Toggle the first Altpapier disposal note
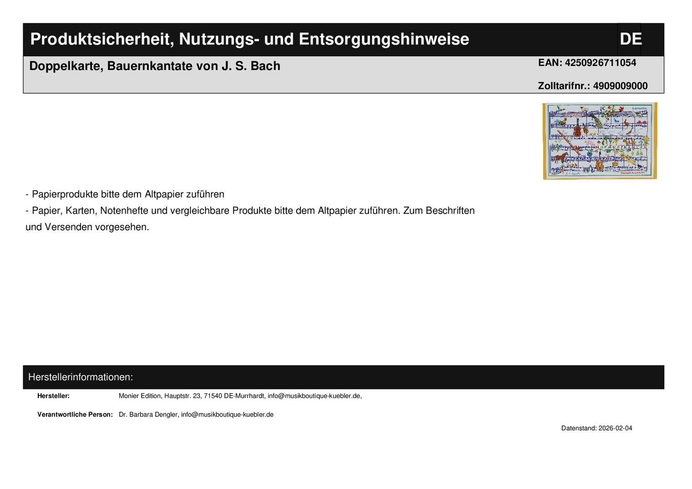692x489 pixels. pos(125,194)
